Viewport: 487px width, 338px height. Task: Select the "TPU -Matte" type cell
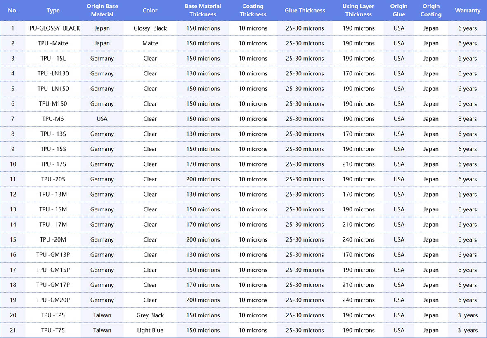tap(53, 43)
